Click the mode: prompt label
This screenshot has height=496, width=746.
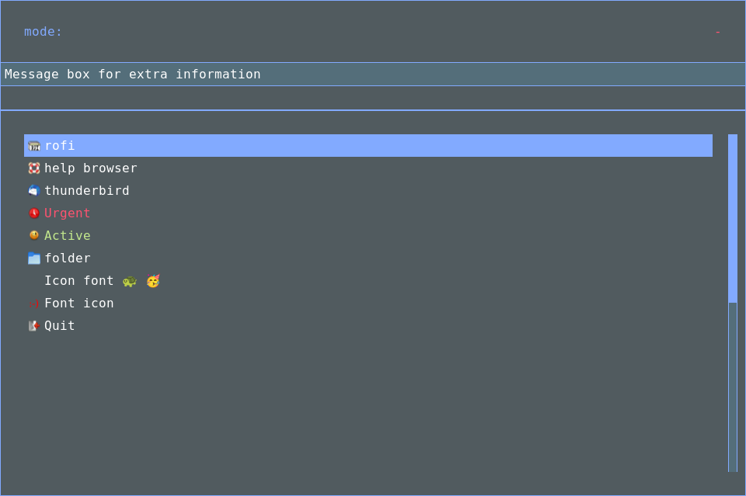tap(43, 32)
